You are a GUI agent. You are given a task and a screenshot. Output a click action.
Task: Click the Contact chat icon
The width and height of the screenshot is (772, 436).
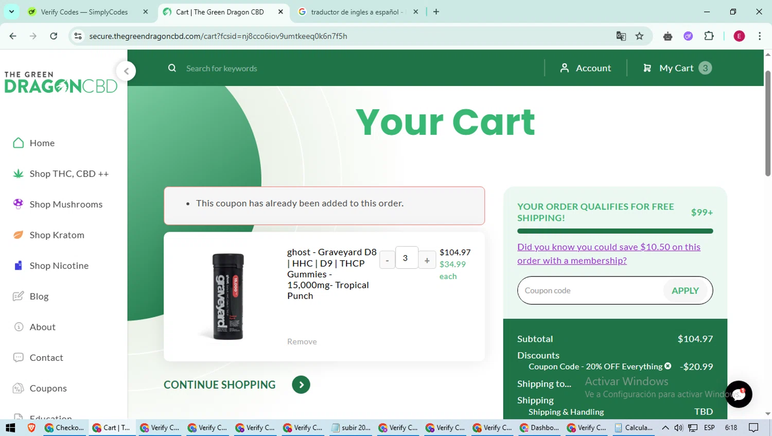coord(19,357)
